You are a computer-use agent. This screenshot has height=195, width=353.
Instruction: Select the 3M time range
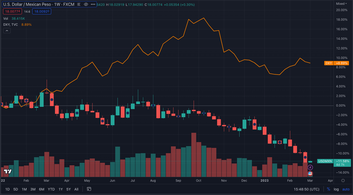(x=33, y=189)
